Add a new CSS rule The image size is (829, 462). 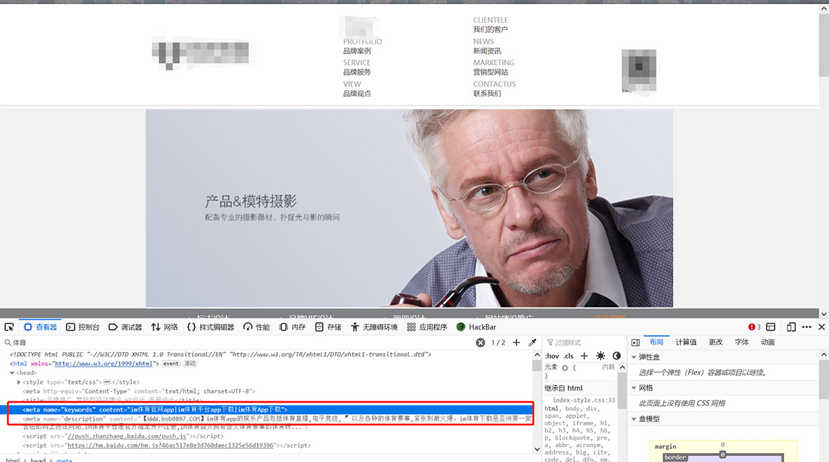coord(584,356)
